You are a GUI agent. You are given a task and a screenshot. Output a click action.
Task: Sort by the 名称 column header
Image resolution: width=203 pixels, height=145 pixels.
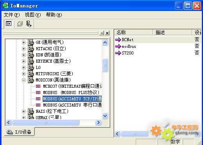pos(133,33)
